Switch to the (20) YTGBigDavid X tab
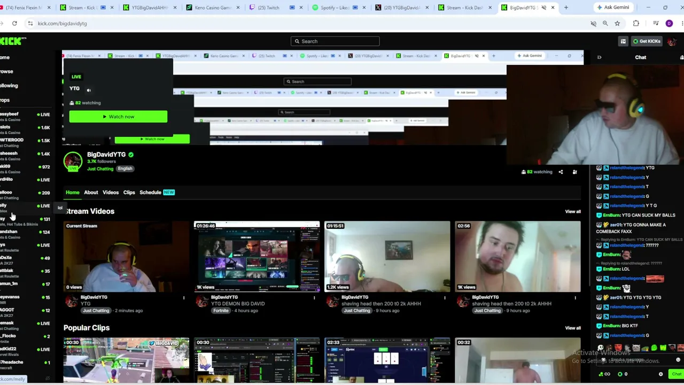This screenshot has height=385, width=684. (402, 7)
